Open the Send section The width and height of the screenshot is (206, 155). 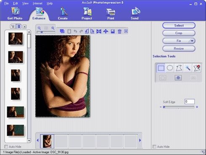(135, 13)
